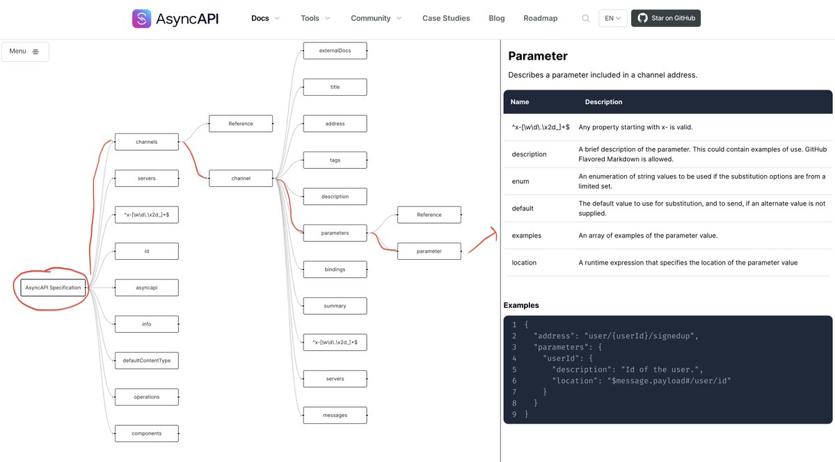
Task: Select the channel-level servers node
Action: point(335,379)
